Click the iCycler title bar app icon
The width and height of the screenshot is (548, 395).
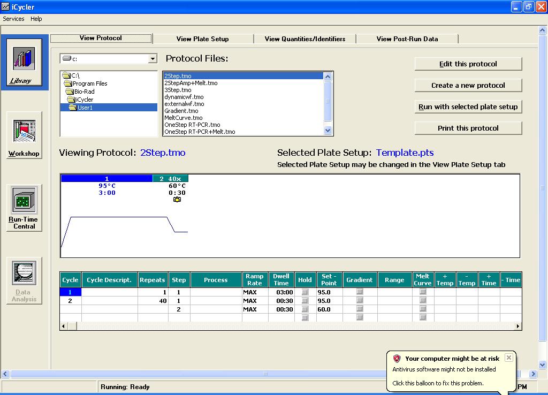pos(5,6)
